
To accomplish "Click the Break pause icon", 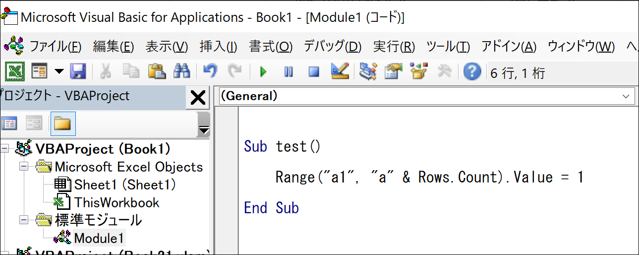I will point(289,72).
